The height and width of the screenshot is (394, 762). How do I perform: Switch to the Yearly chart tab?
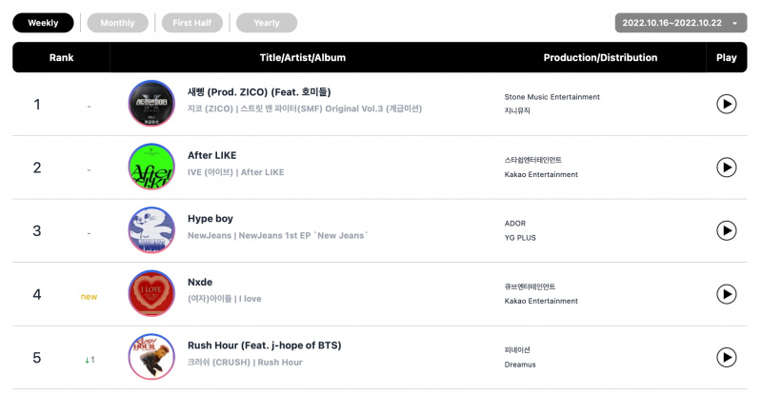[x=267, y=23]
